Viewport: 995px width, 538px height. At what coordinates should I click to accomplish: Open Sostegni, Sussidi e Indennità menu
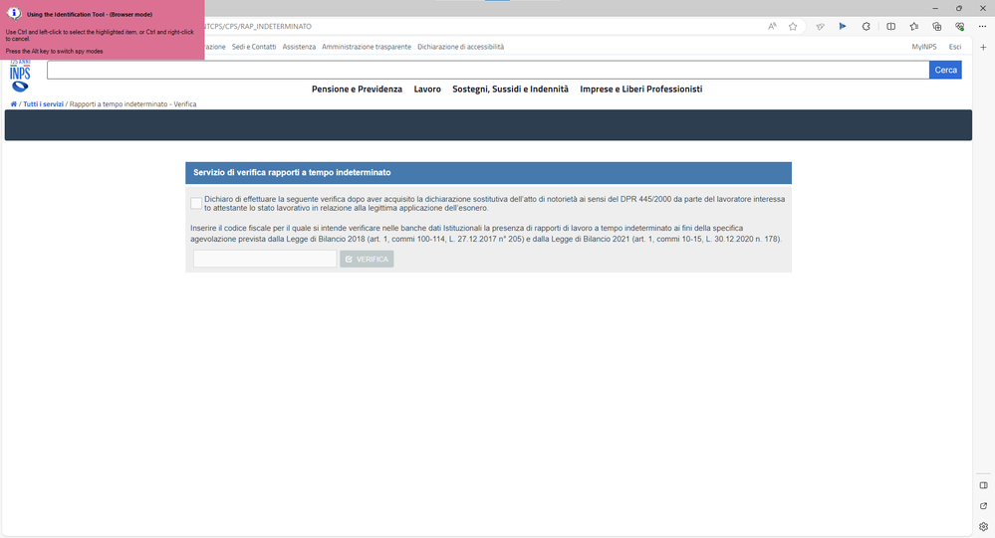point(510,90)
